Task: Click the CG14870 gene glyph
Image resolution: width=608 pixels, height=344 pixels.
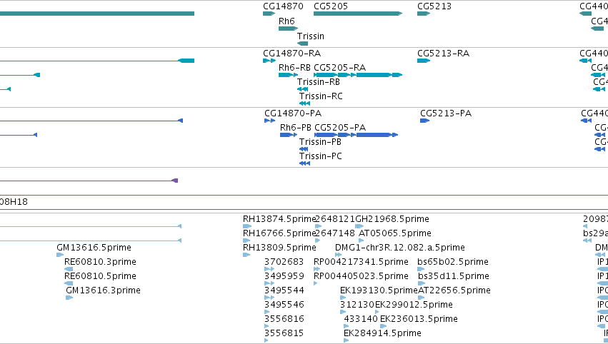Action: [269, 14]
